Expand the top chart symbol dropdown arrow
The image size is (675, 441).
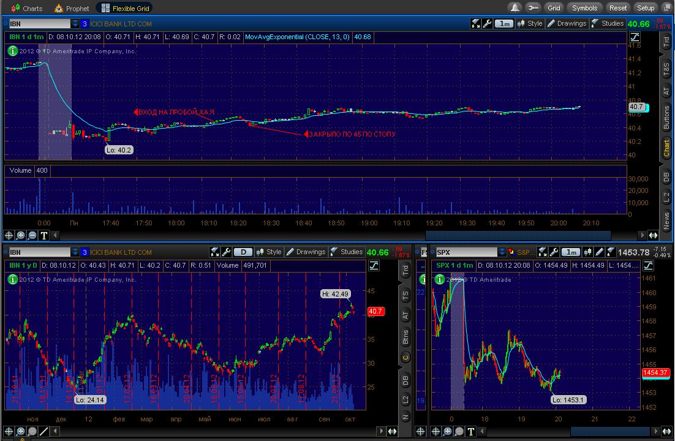75,24
